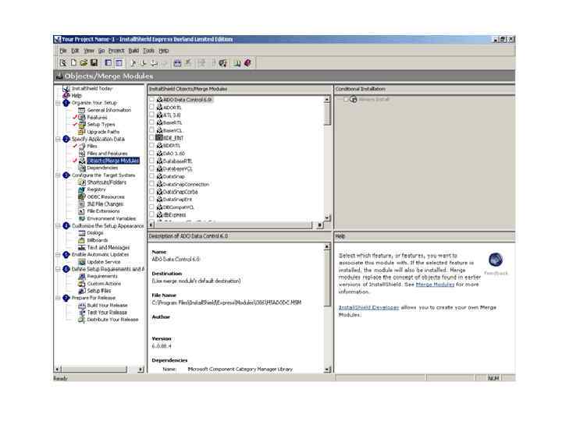This screenshot has height=421, width=562.
Task: Select the DBCompatVCL module row
Action: tap(178, 207)
